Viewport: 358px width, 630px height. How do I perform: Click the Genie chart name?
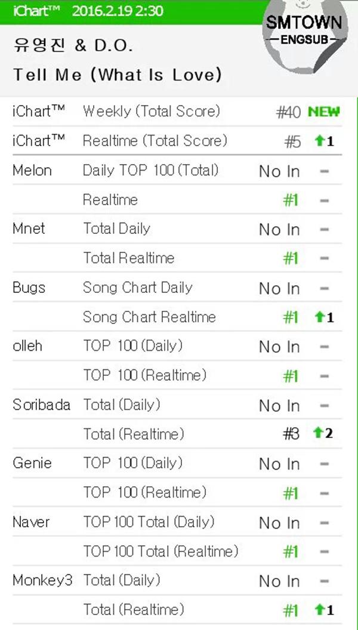coord(32,464)
